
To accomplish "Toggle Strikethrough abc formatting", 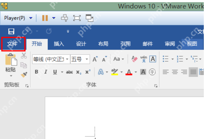I will pyautogui.click(x=70, y=72).
